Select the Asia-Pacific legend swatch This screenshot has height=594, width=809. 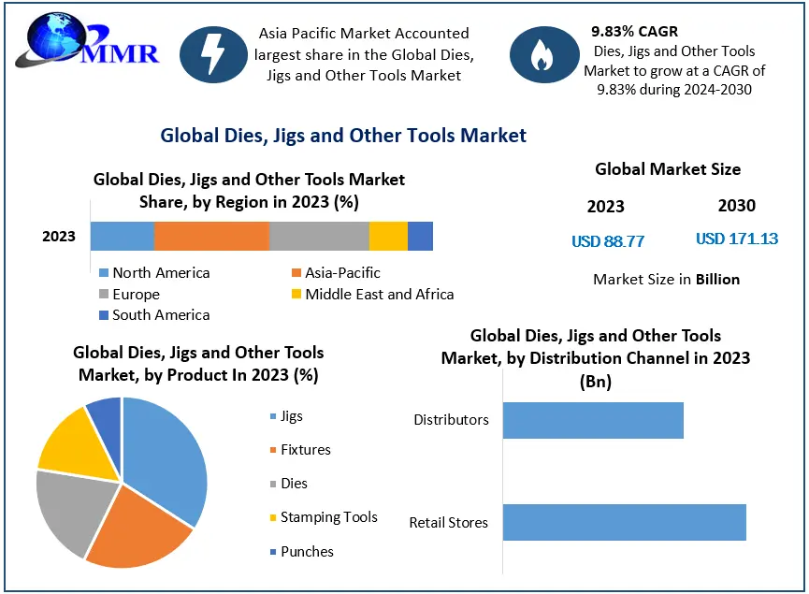[296, 272]
